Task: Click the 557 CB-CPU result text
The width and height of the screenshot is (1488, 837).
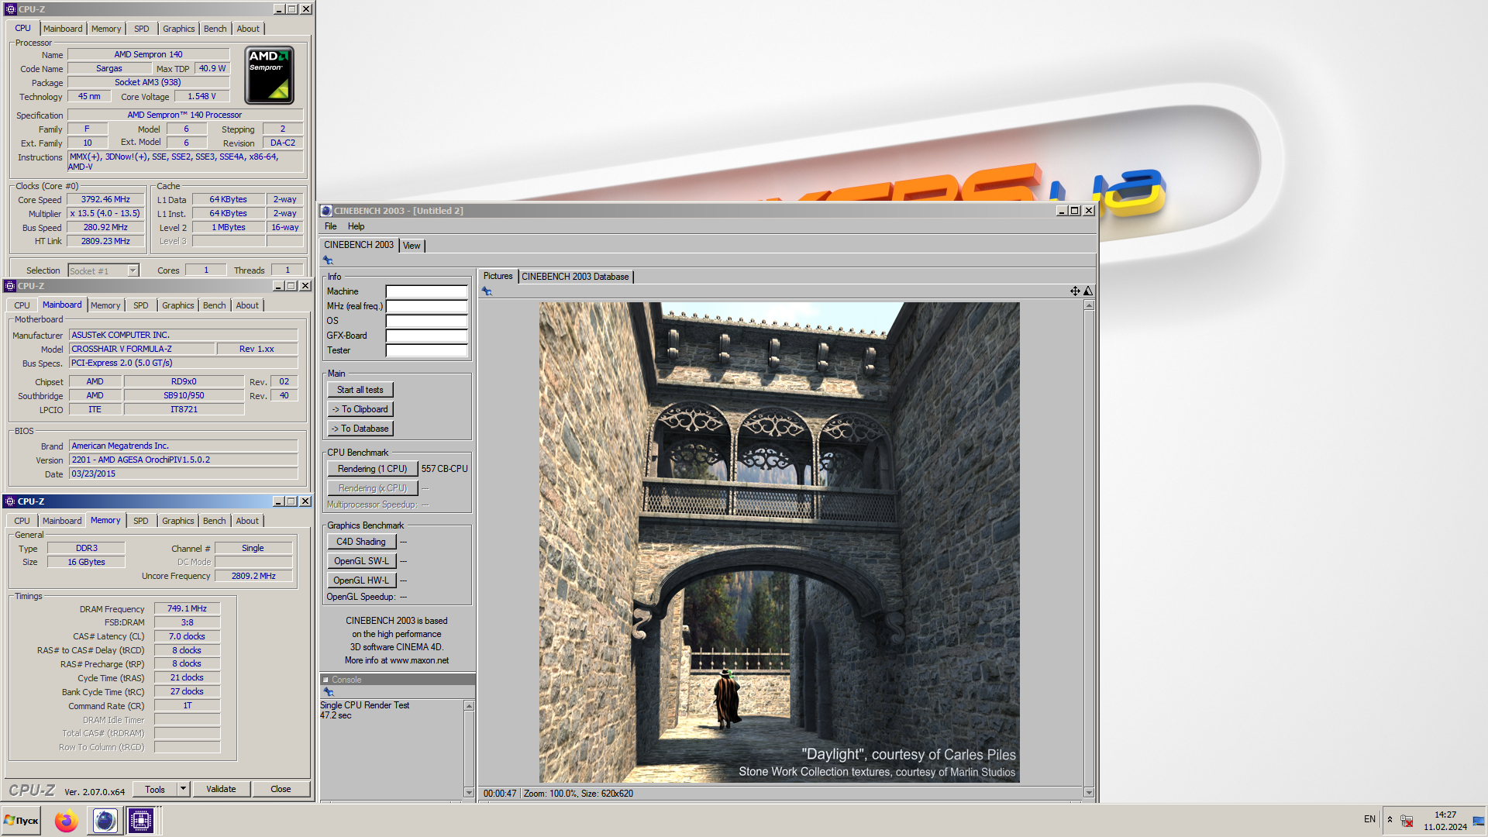Action: (x=445, y=469)
